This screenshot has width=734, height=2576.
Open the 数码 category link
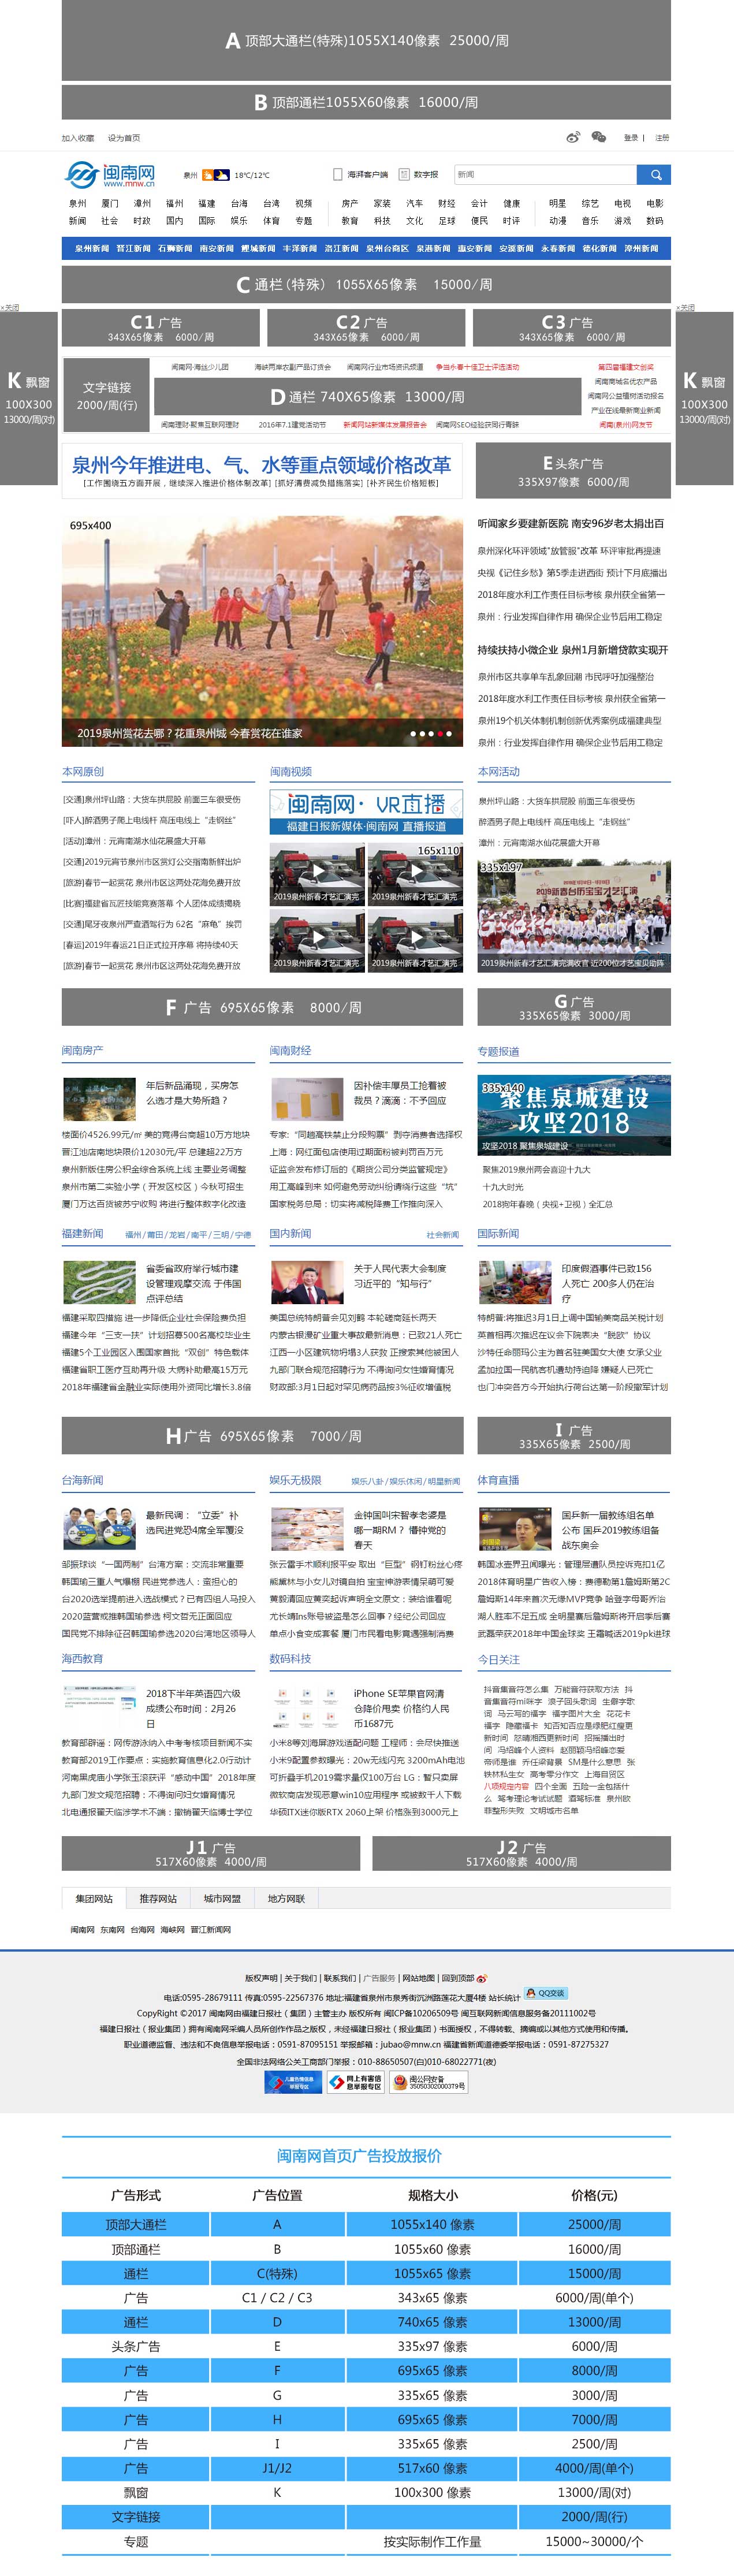(655, 221)
